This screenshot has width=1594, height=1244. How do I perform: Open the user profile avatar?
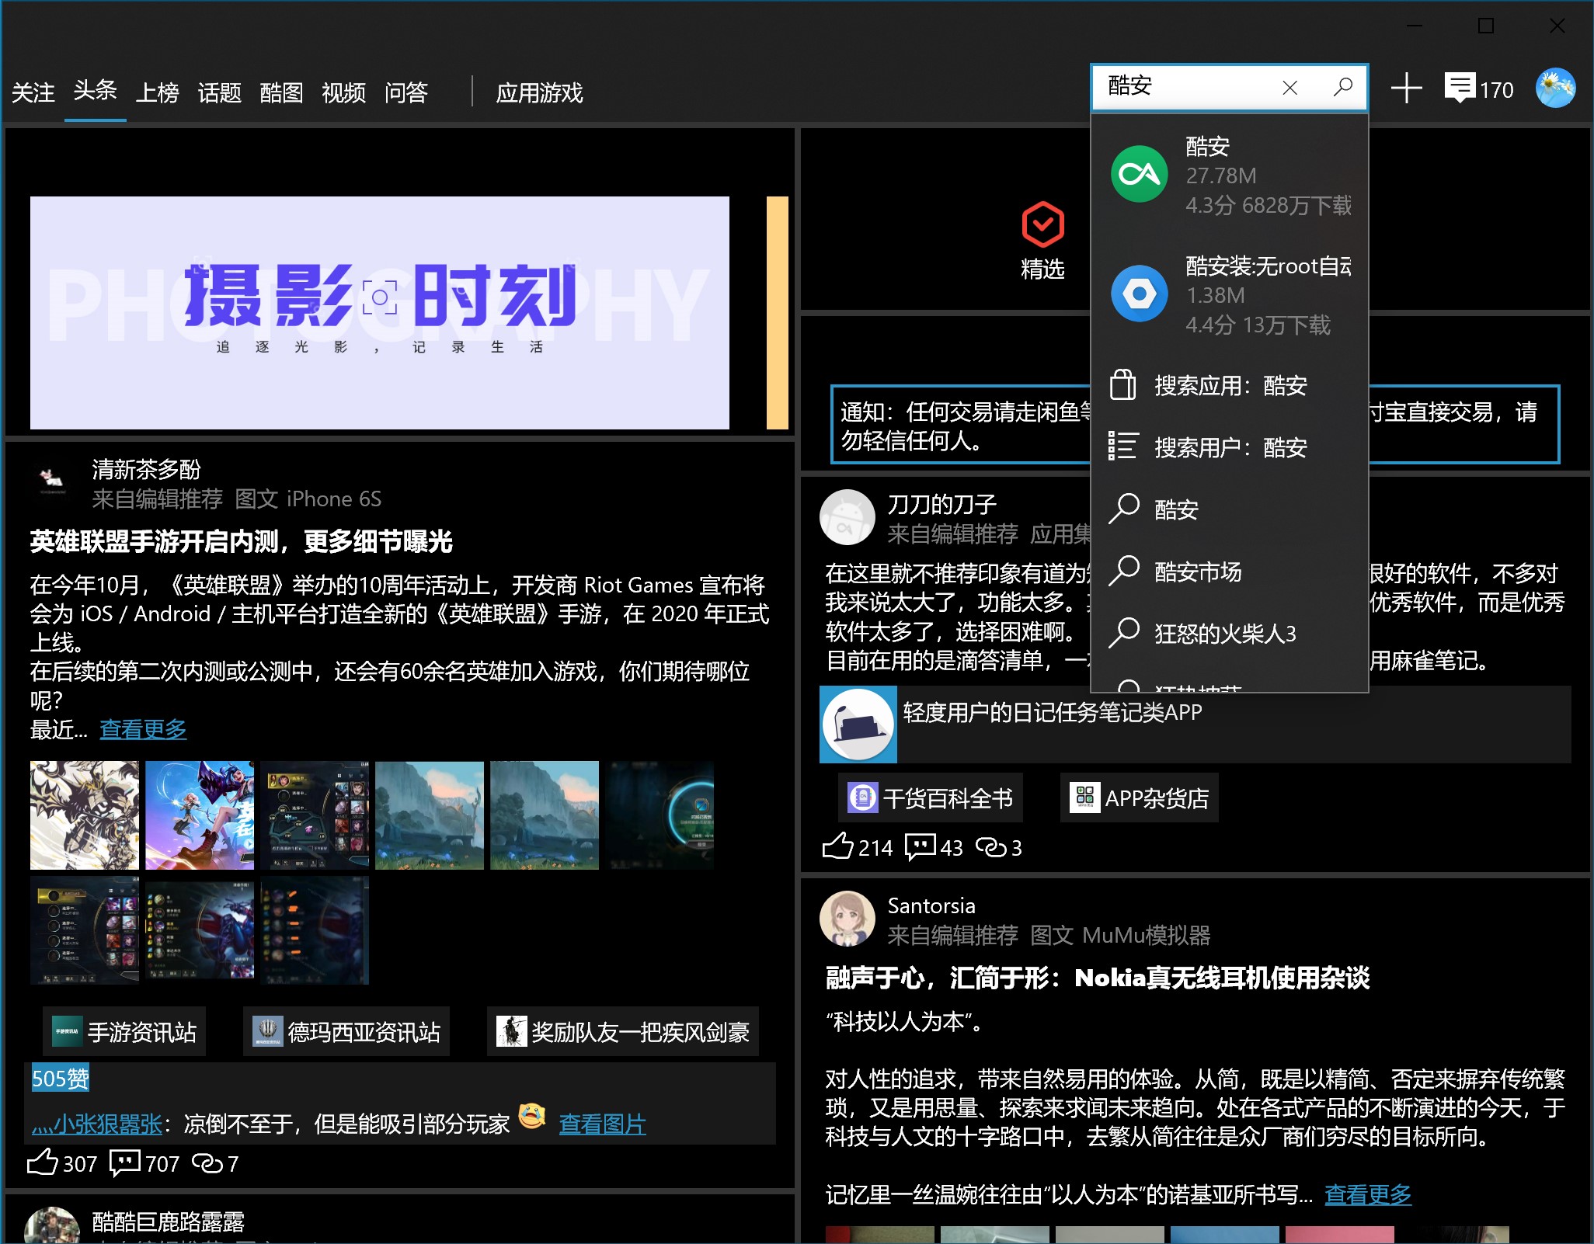[x=1555, y=88]
